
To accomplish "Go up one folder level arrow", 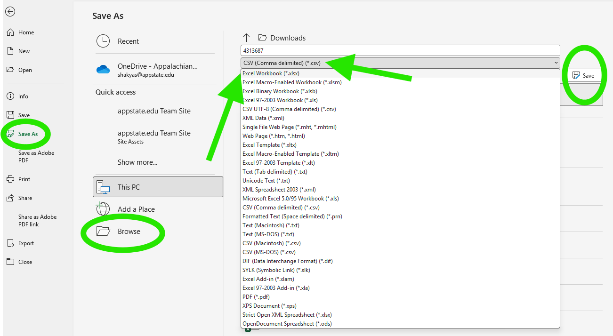I will 246,38.
